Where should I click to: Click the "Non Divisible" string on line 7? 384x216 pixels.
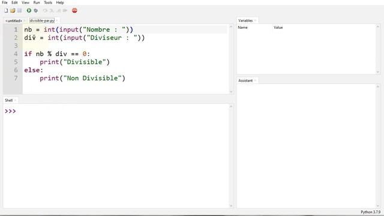point(92,78)
